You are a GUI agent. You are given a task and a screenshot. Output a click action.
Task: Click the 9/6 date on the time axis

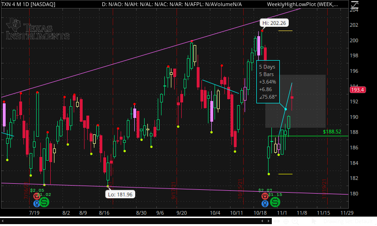coord(160,213)
